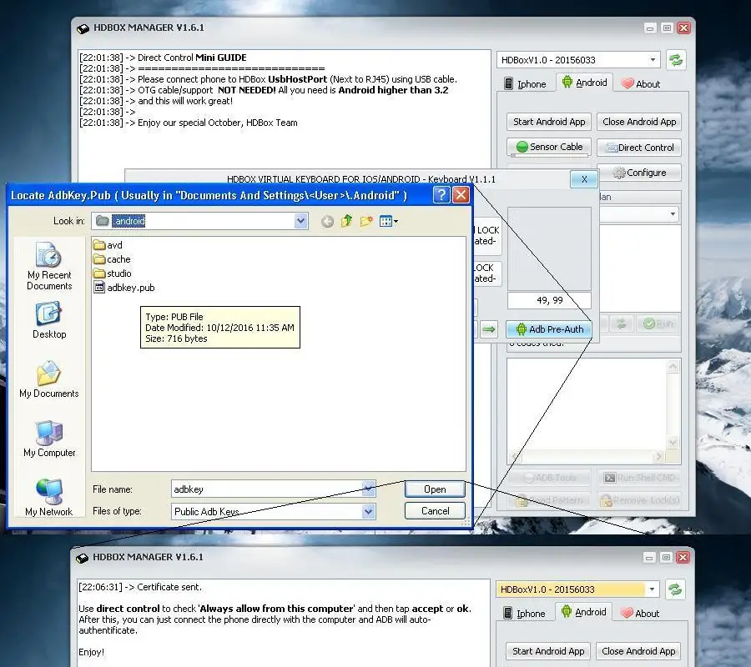Click Start Android App in top window
The image size is (751, 667).
pyautogui.click(x=549, y=122)
